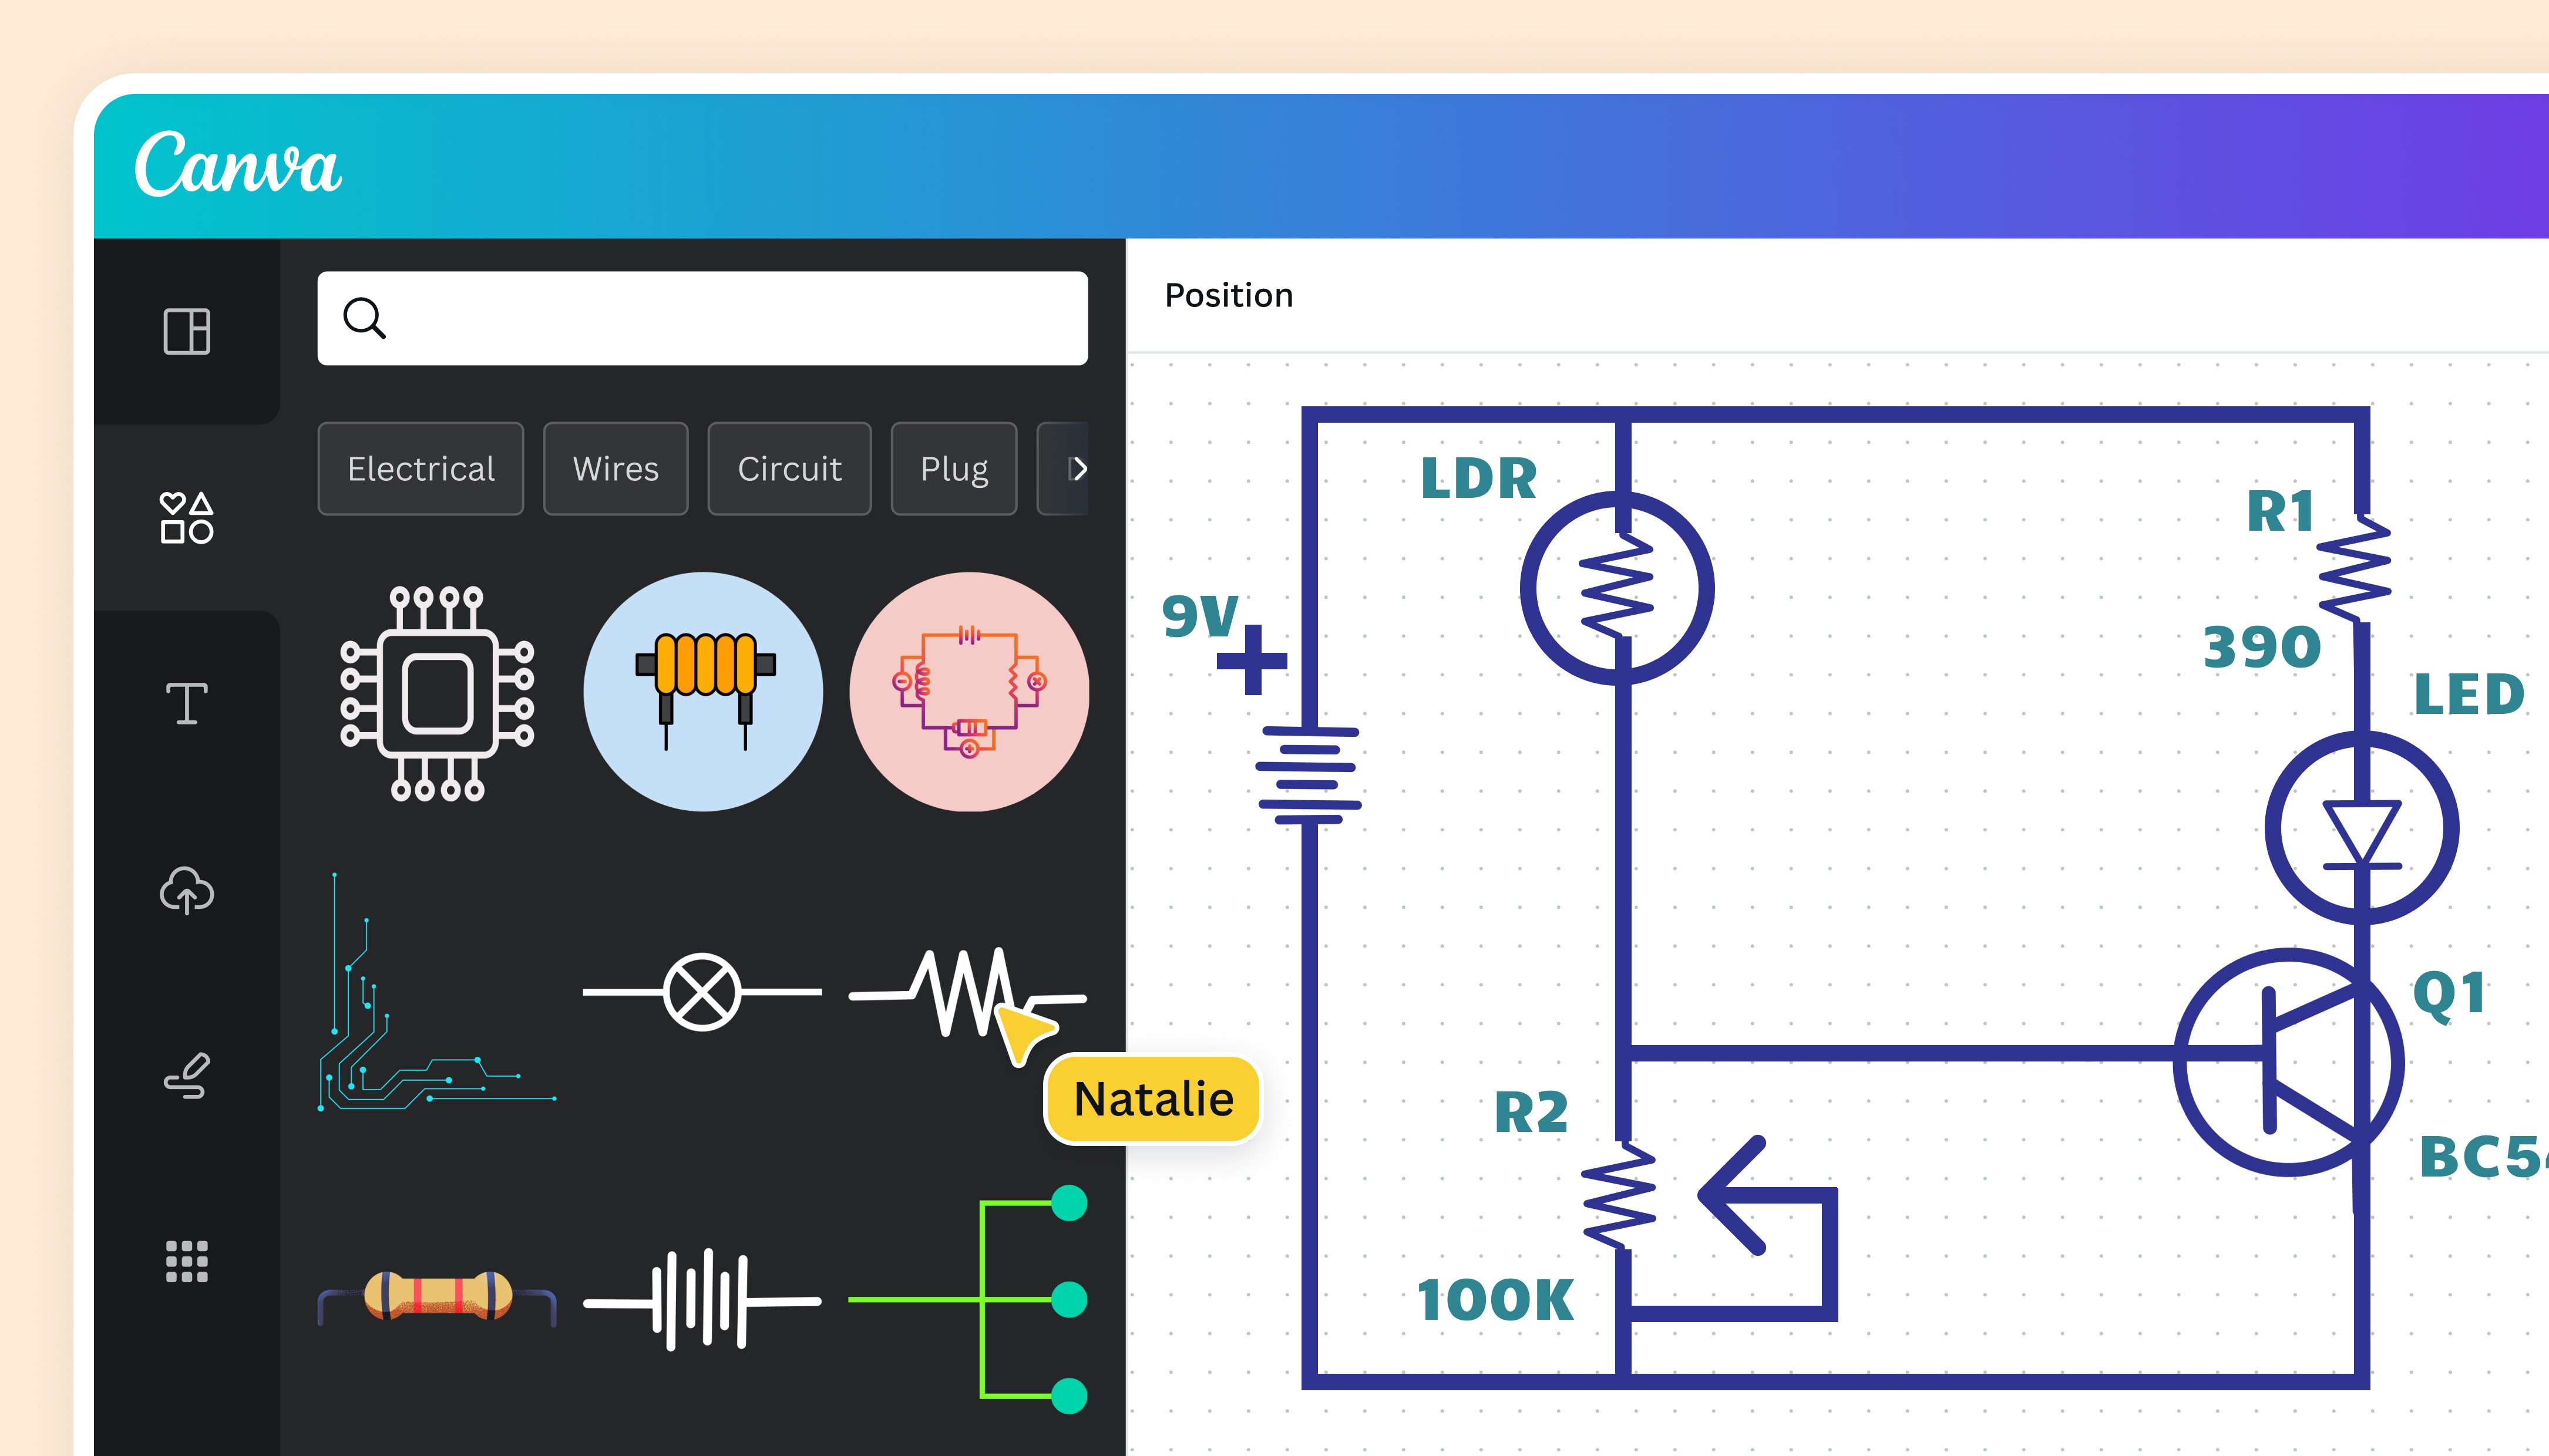This screenshot has width=2549, height=1456.
Task: Select the orange inductor coil element
Action: [x=701, y=688]
